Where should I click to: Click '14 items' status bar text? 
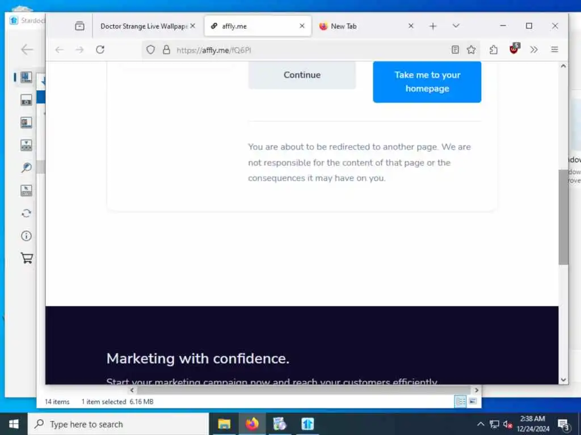(x=57, y=402)
